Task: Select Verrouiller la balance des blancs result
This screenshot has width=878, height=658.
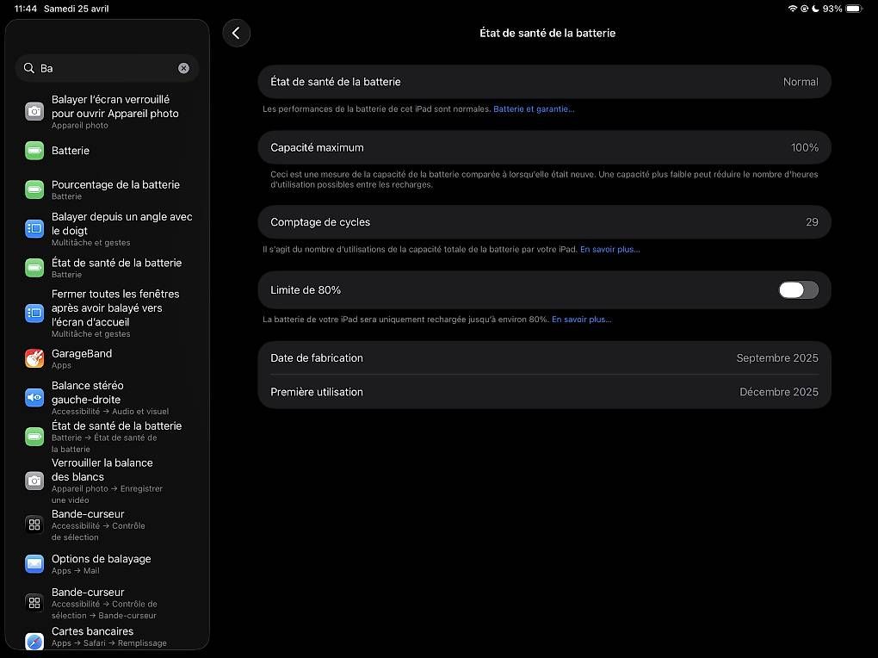Action: (108, 481)
